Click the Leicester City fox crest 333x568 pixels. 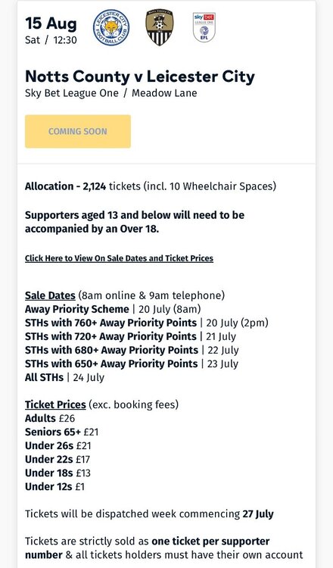point(111,28)
